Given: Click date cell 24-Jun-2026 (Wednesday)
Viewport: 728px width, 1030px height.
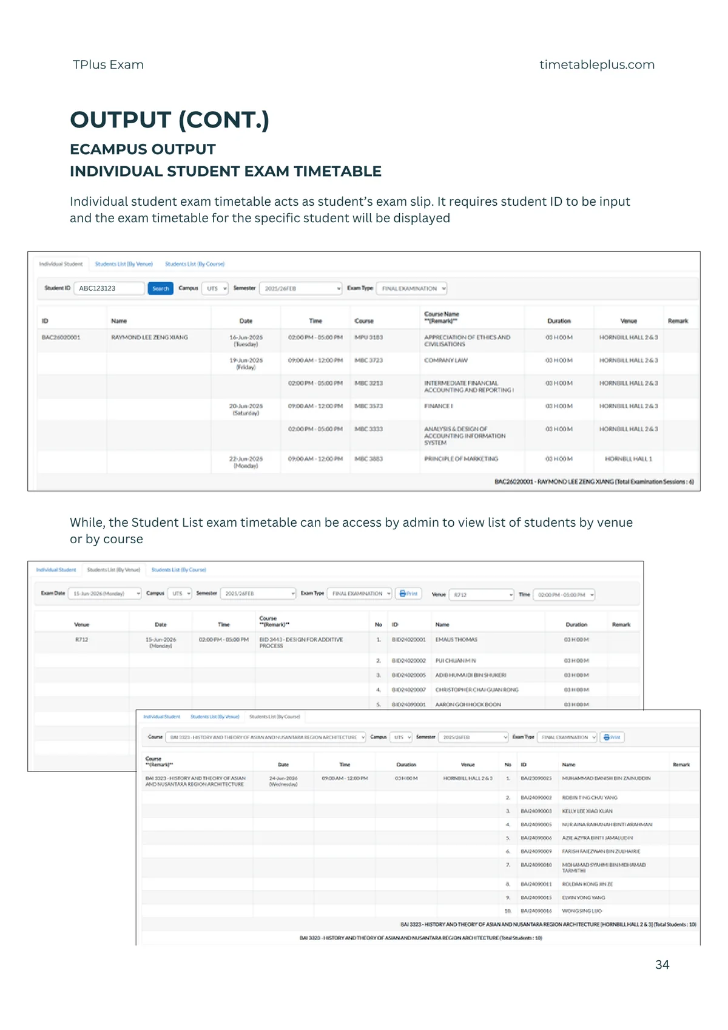Looking at the screenshot, I should coord(283,781).
